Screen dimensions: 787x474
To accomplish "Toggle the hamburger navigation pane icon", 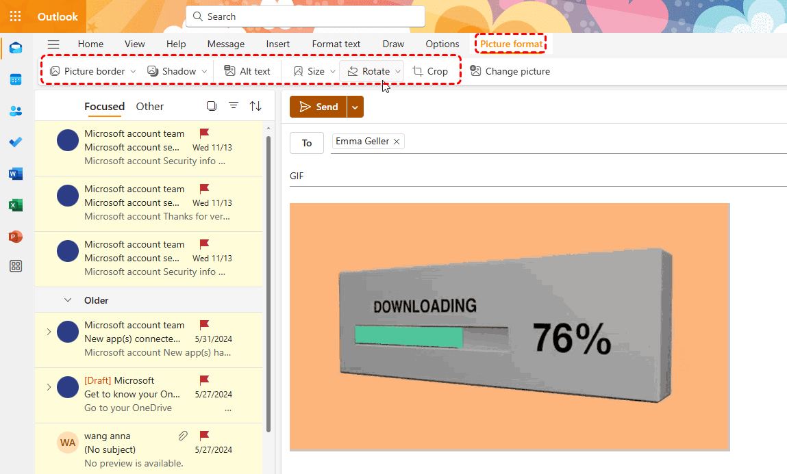I will coord(53,44).
